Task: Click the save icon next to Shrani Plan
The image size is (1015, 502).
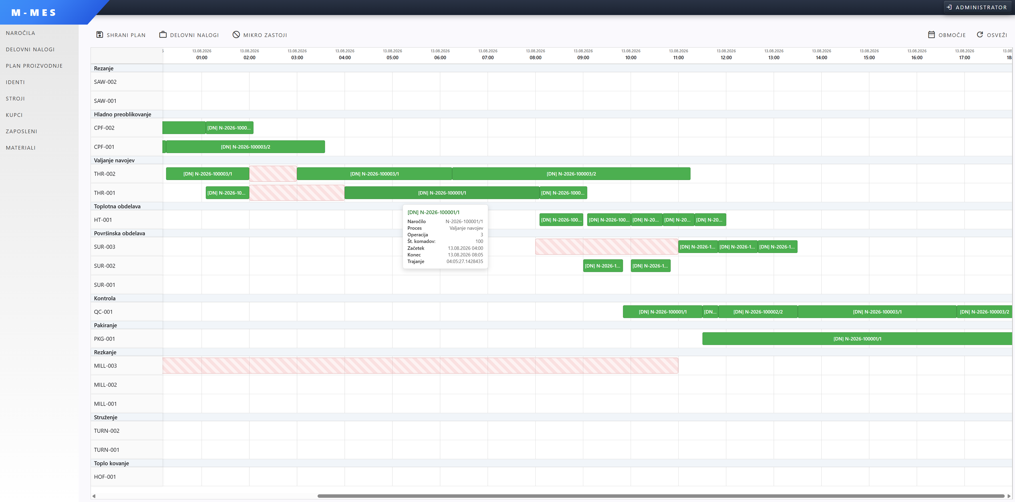Action: (x=100, y=34)
